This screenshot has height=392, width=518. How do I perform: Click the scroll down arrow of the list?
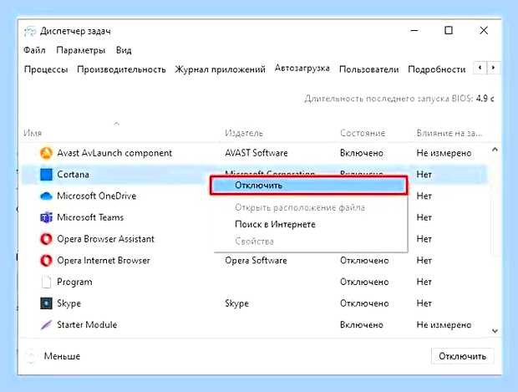coord(495,331)
